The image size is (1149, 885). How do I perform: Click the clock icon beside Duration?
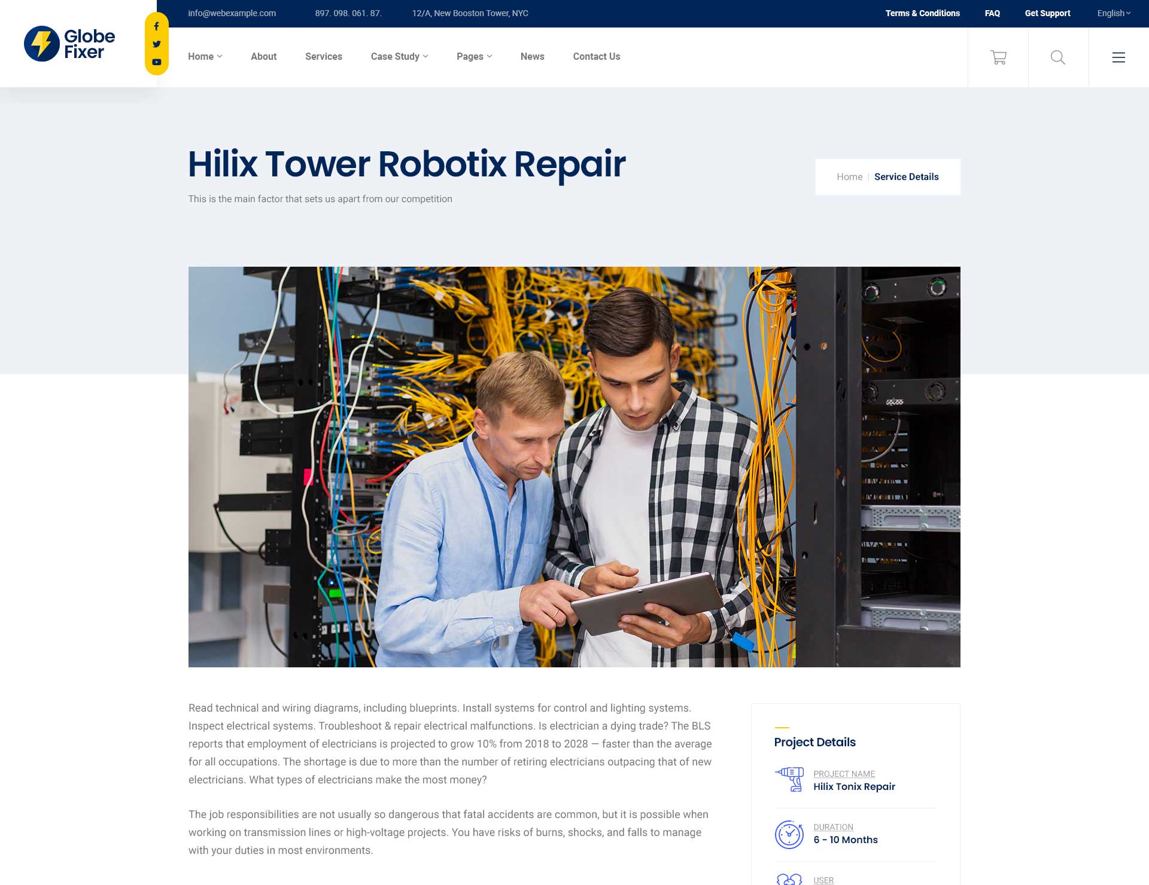click(x=789, y=834)
